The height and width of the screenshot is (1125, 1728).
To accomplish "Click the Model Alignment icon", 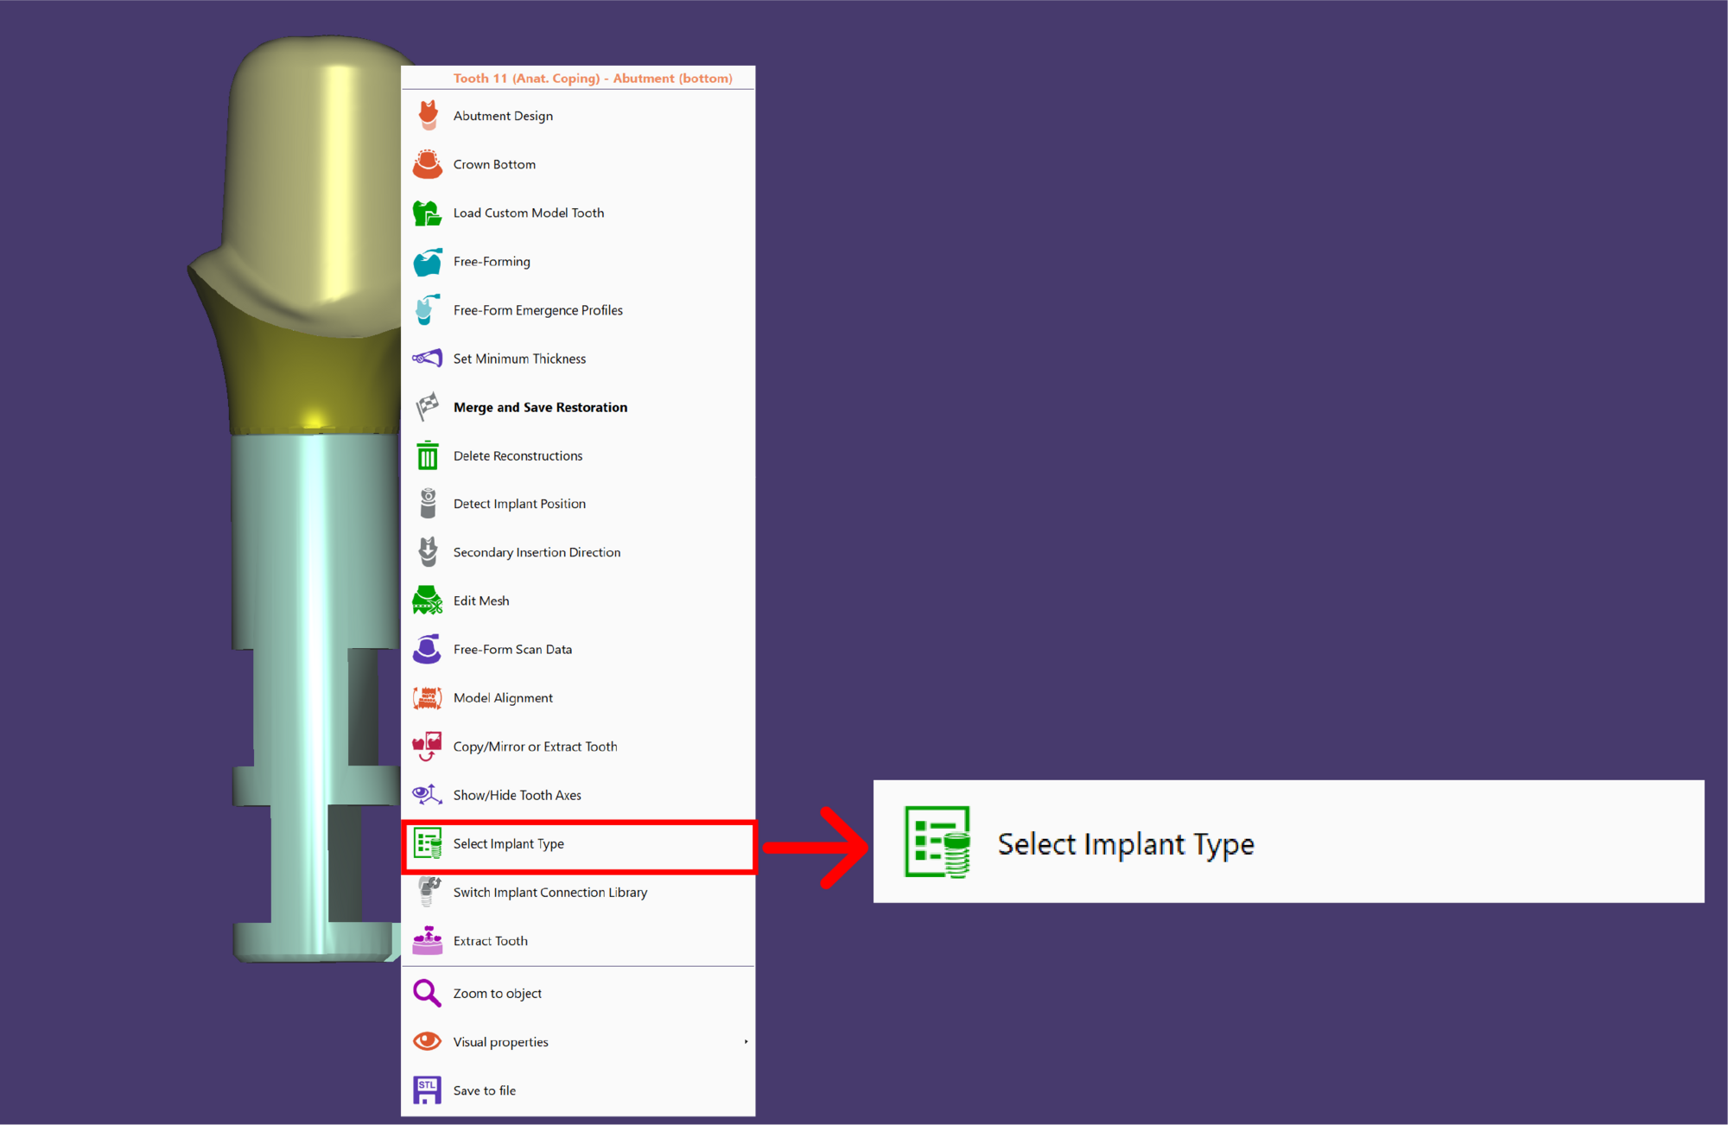I will pyautogui.click(x=428, y=698).
